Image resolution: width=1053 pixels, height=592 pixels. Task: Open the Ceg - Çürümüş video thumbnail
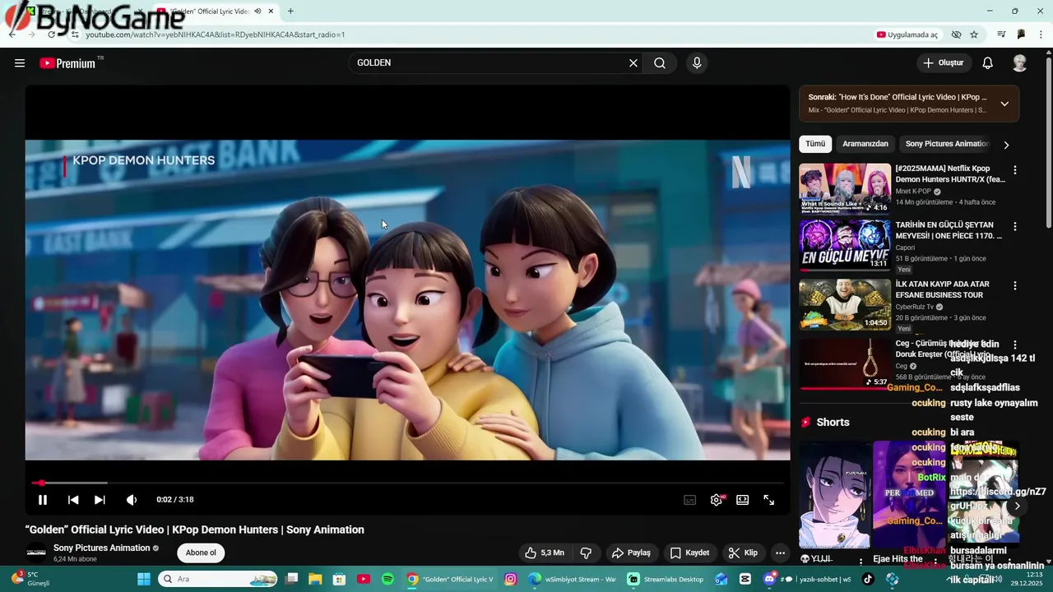[x=845, y=363]
